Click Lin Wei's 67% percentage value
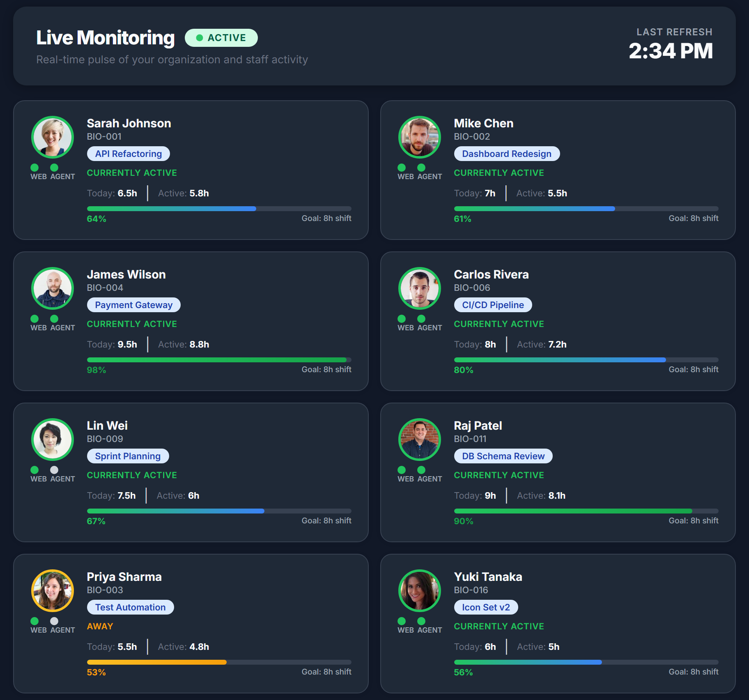 (x=96, y=521)
